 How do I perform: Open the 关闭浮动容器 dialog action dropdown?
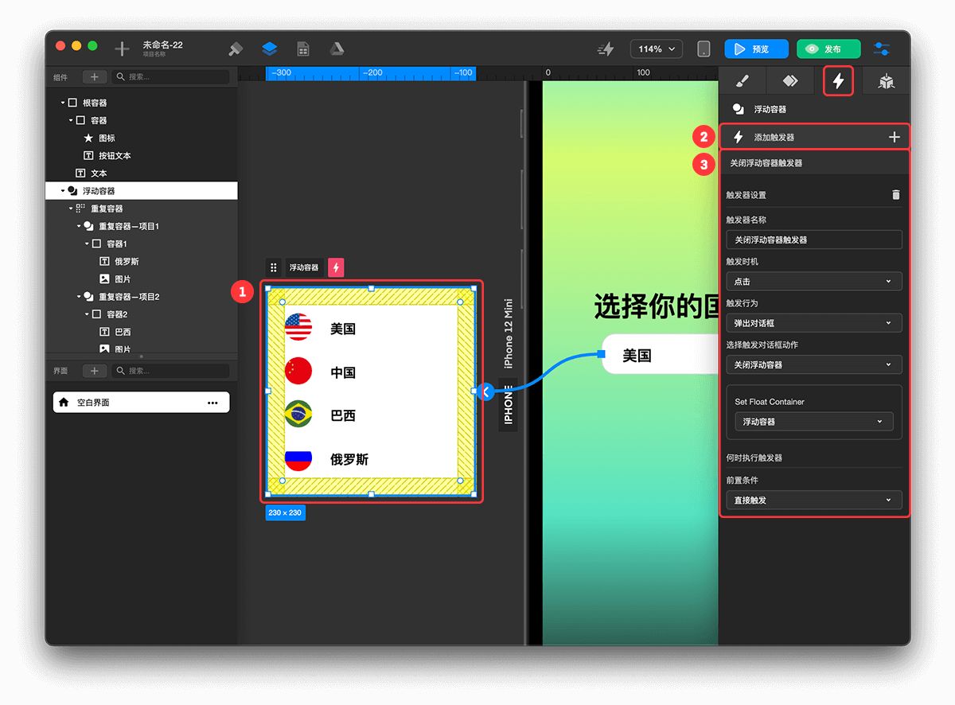[x=814, y=364]
